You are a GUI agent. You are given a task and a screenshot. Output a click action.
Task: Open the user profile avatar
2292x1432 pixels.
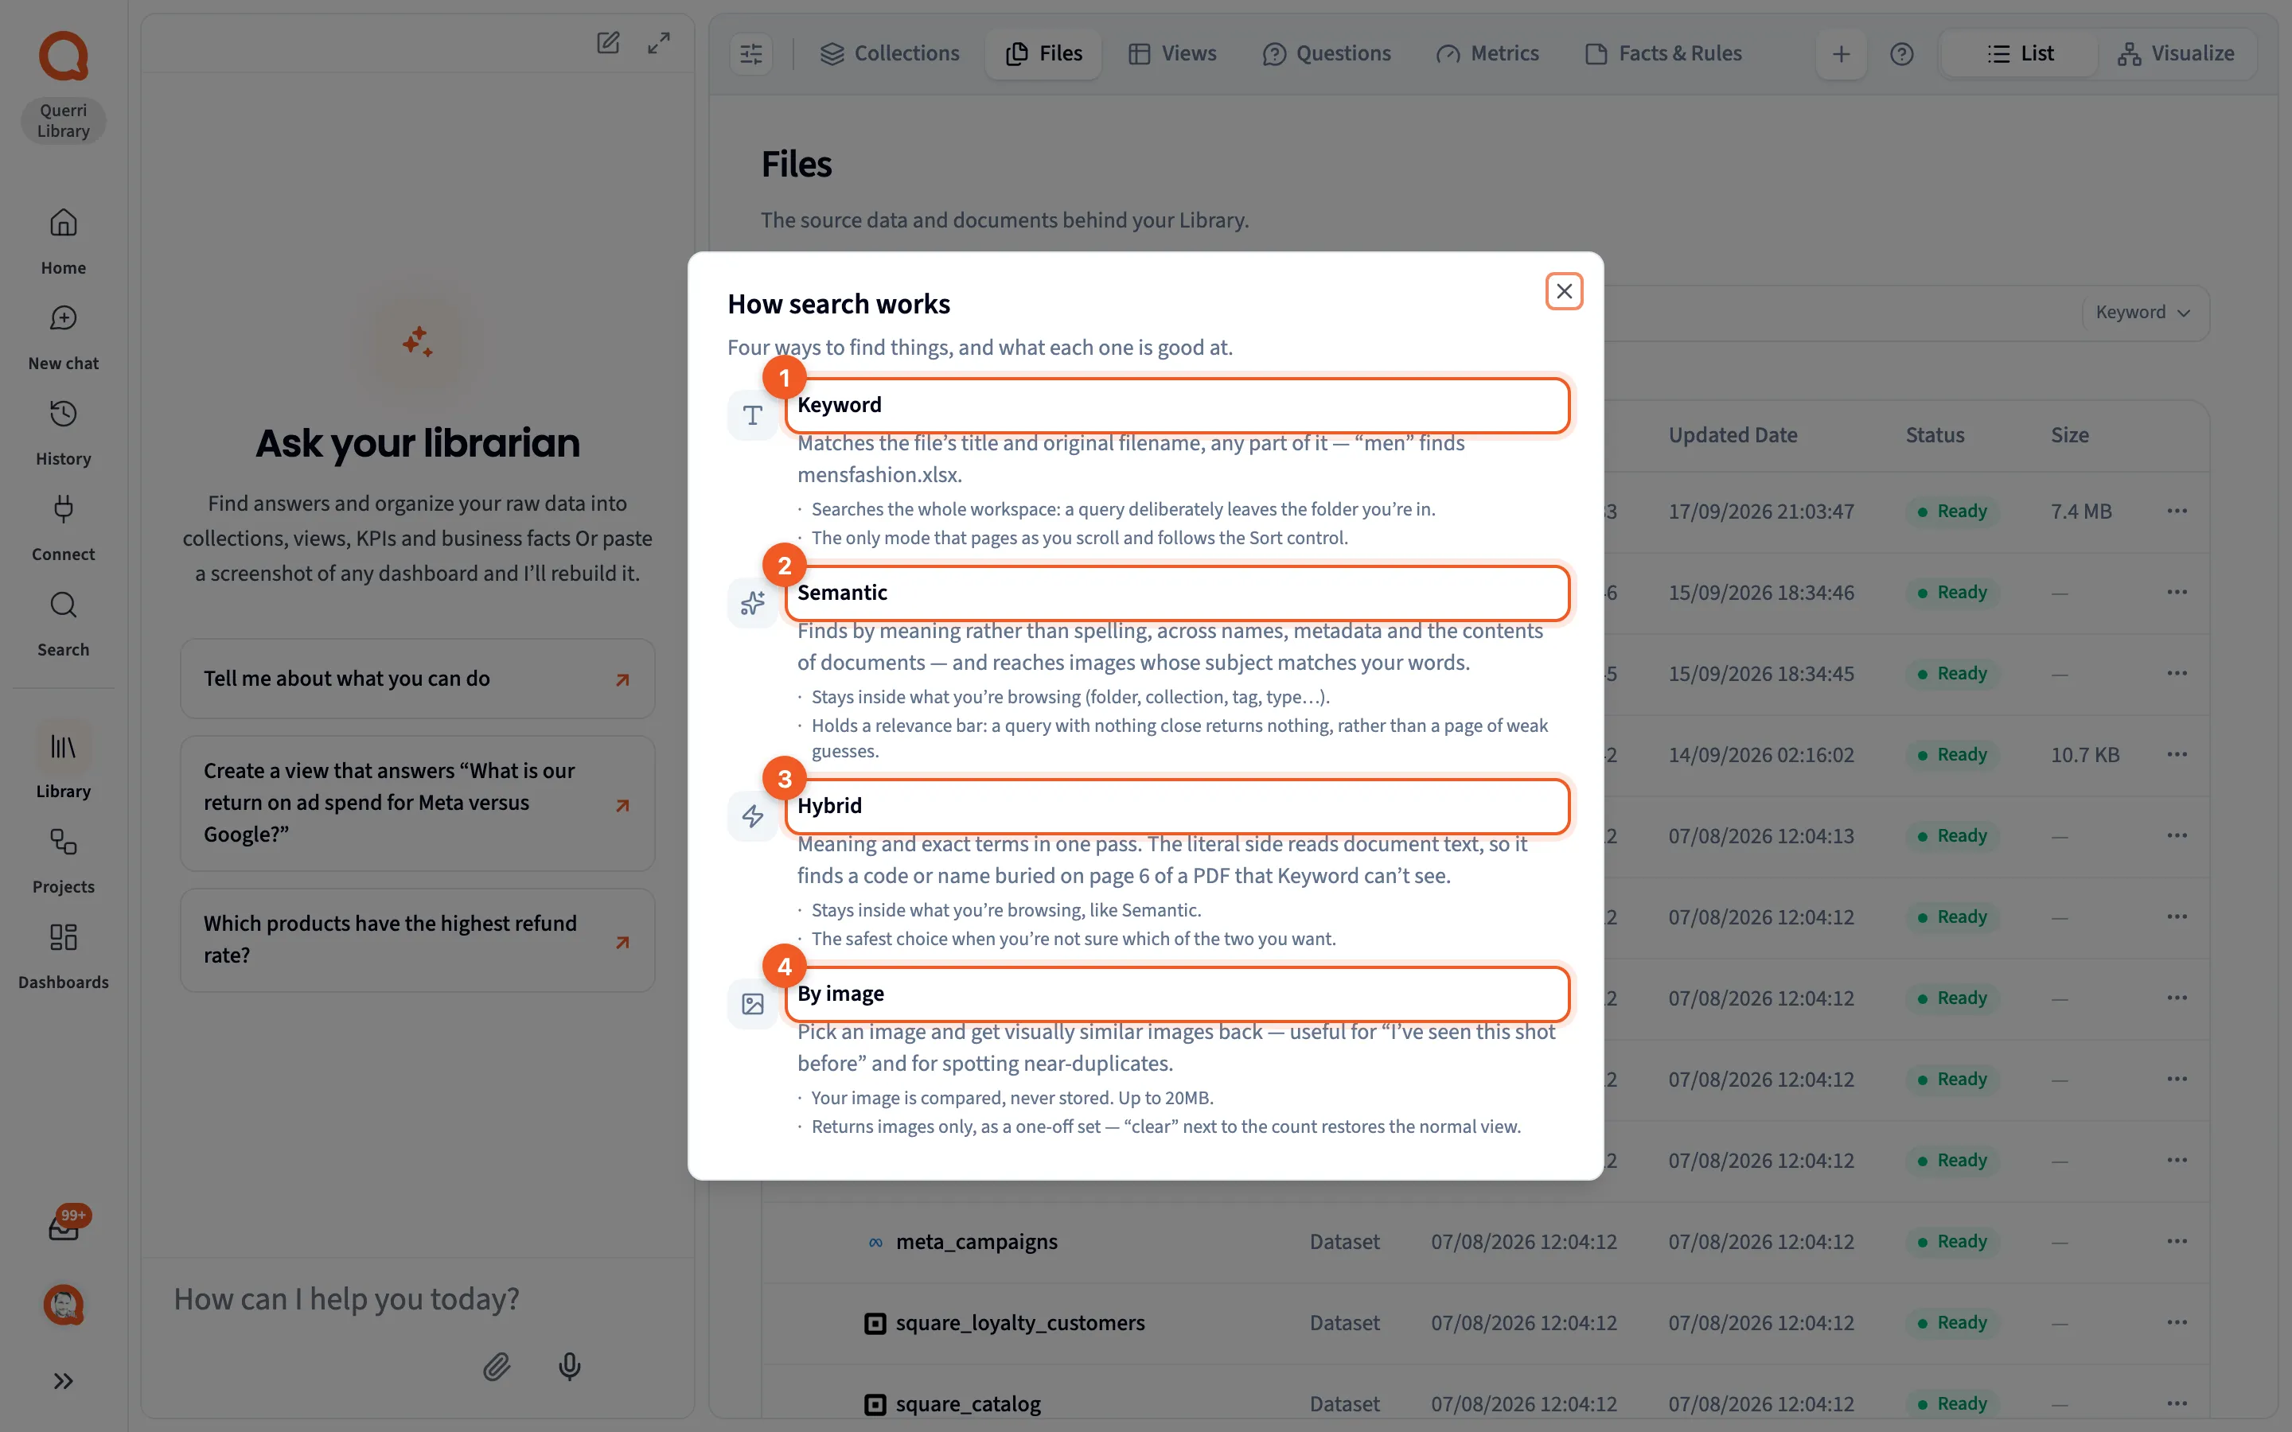tap(64, 1305)
